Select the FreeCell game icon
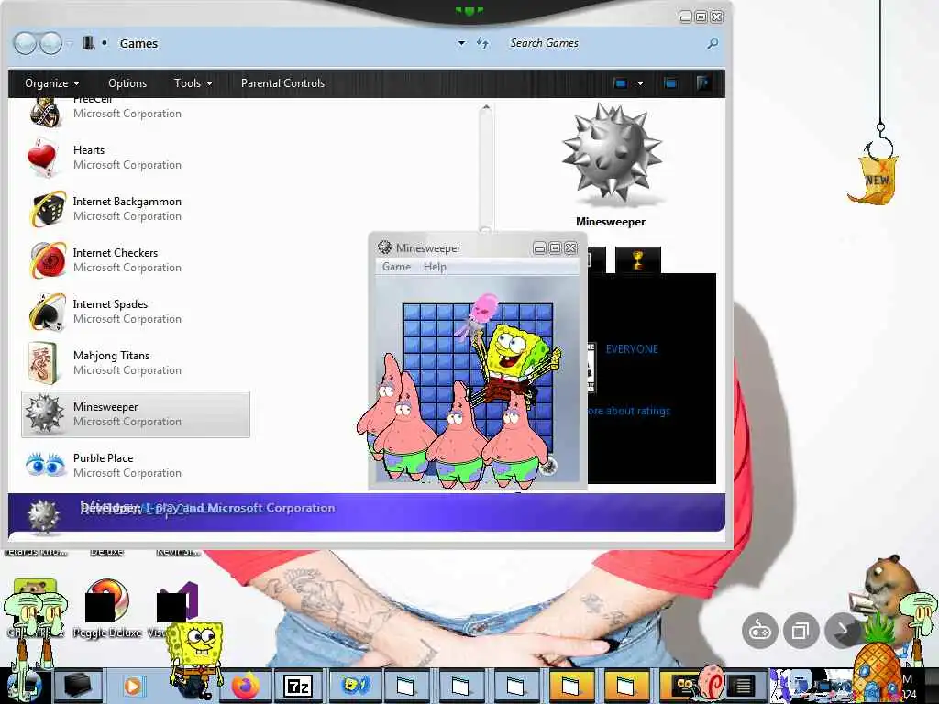This screenshot has width=939, height=704. click(45, 113)
